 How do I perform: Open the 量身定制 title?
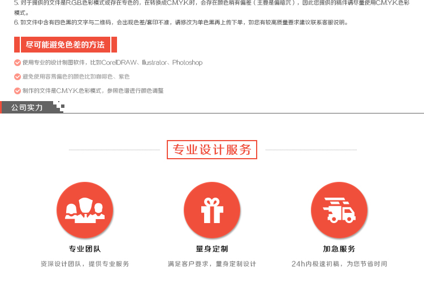(x=212, y=249)
